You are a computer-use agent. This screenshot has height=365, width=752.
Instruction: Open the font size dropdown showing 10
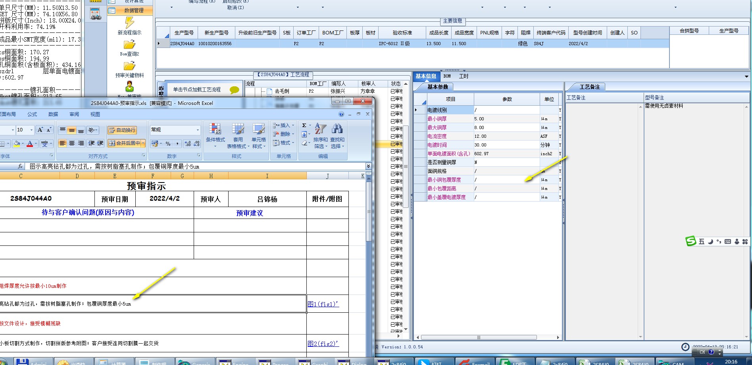point(31,130)
